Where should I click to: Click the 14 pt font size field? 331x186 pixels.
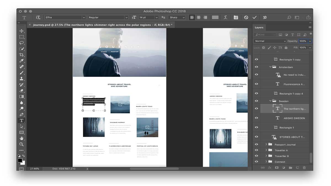tap(146, 17)
